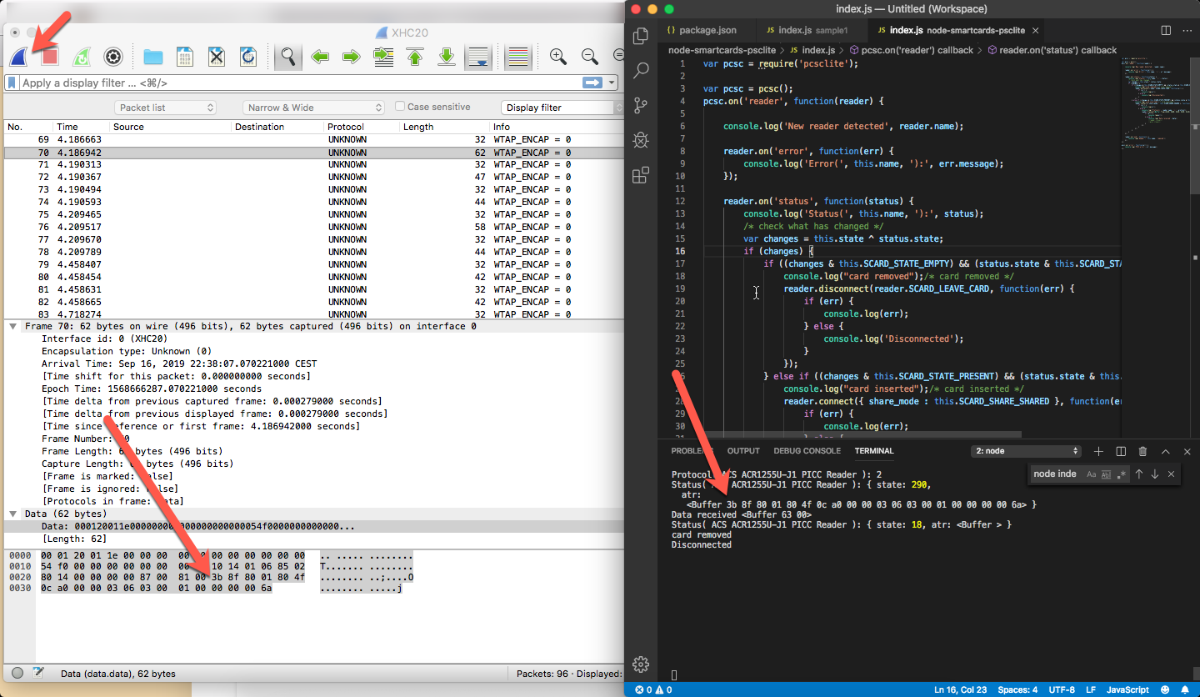The width and height of the screenshot is (1200, 697).
Task: Click the Apply display filter field
Action: pyautogui.click(x=300, y=83)
